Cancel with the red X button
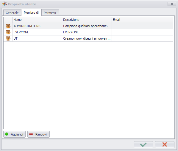 pos(165,145)
